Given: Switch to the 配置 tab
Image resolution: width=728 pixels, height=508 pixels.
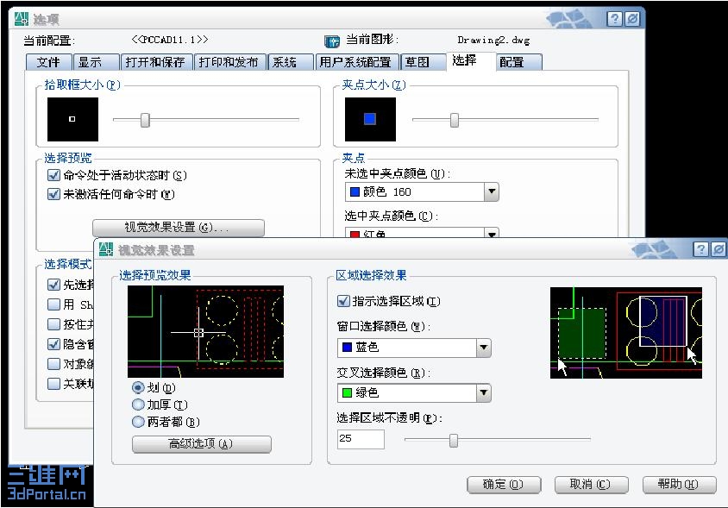Looking at the screenshot, I should coord(518,62).
